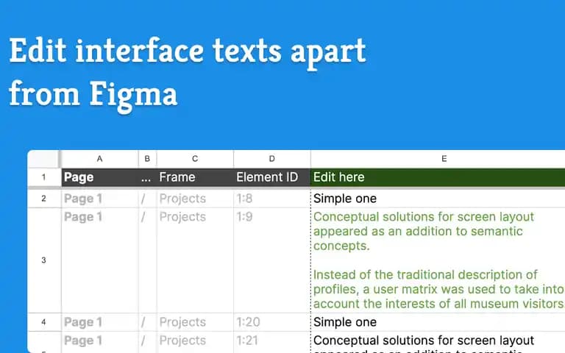
Task: Select row 2 header
Action: 43,199
